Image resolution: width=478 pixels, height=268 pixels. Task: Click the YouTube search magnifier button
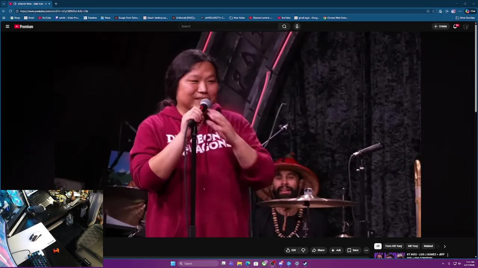(284, 26)
